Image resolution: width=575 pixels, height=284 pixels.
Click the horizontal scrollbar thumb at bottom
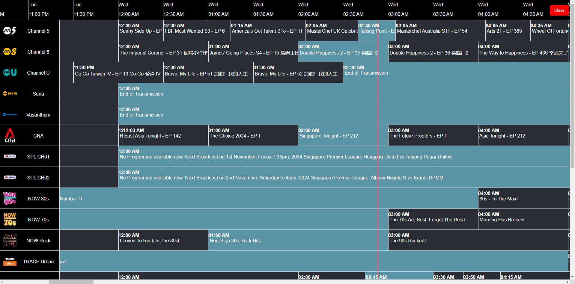(x=71, y=282)
